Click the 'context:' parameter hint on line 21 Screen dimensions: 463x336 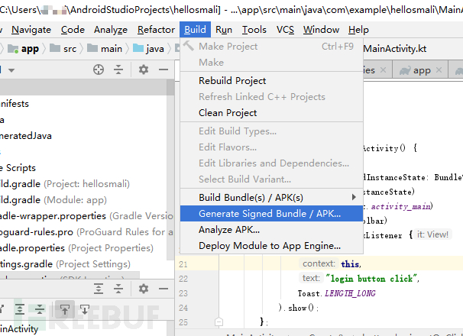click(x=319, y=263)
